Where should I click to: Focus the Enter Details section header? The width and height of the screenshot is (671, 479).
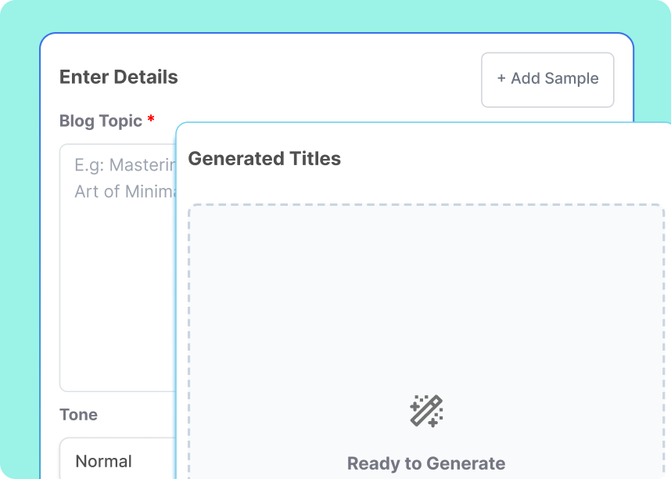[118, 77]
